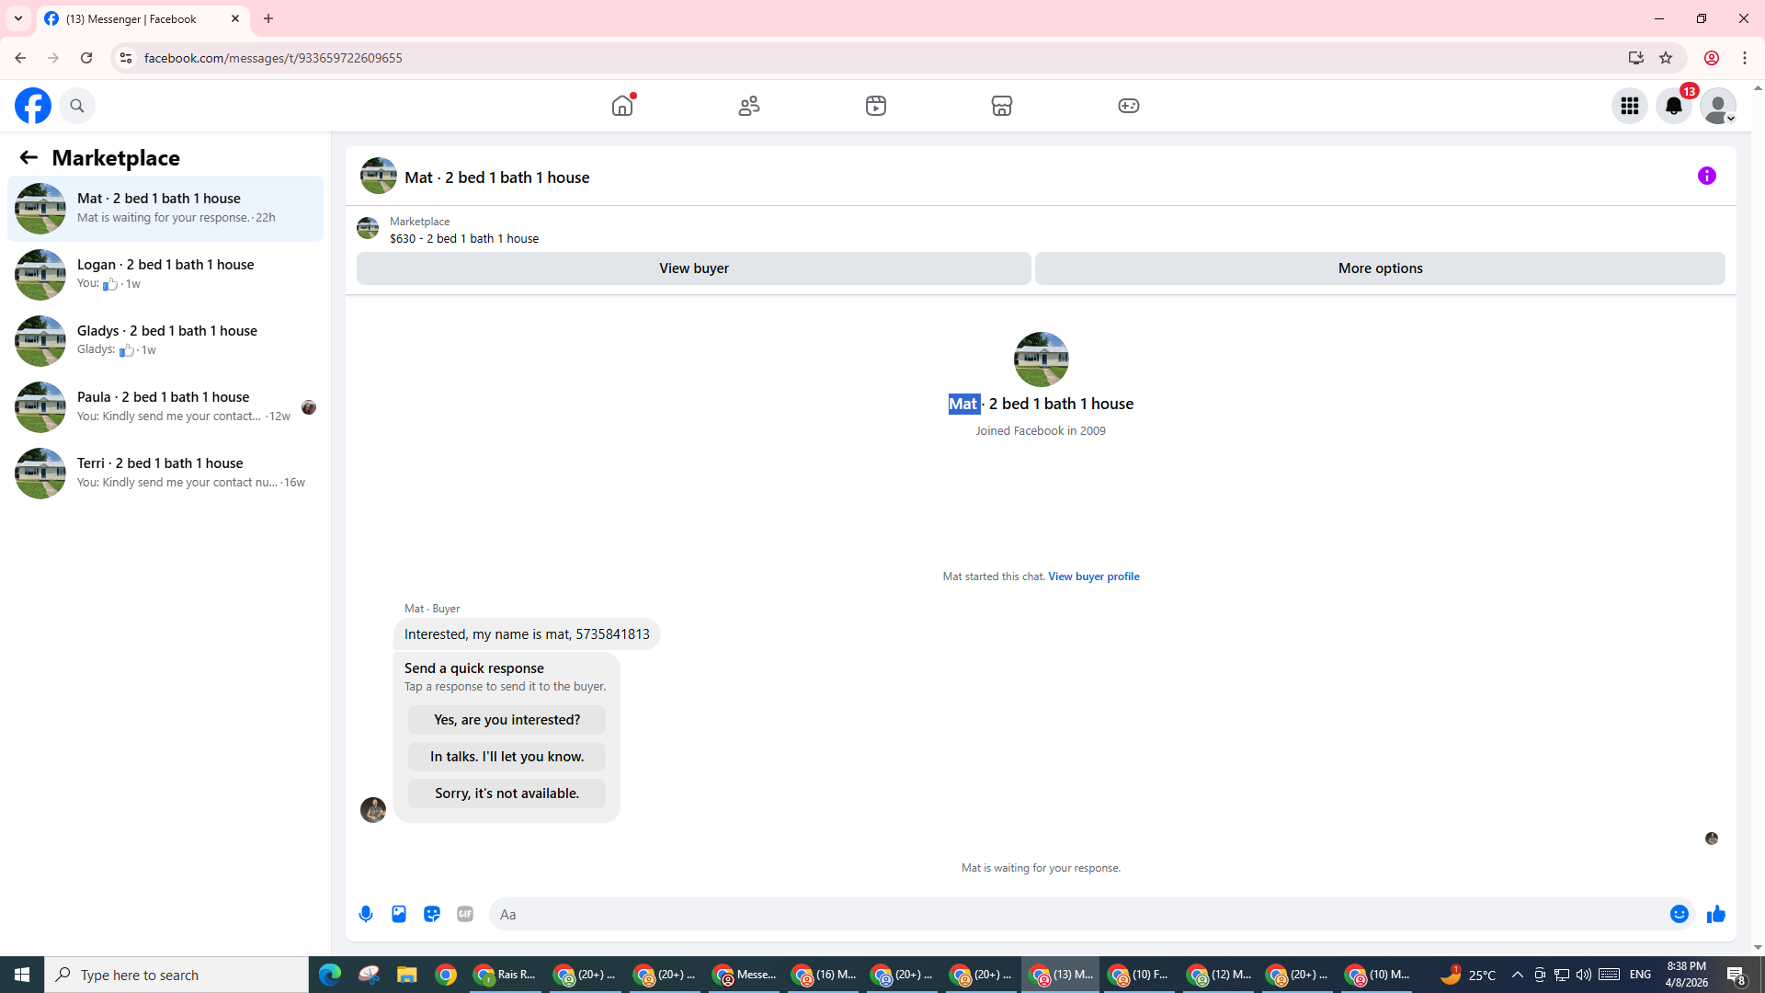Attach a photo with the image icon
The width and height of the screenshot is (1765, 993).
(x=399, y=914)
